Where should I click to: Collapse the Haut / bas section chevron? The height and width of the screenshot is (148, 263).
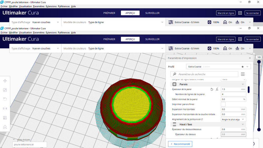coord(243,124)
